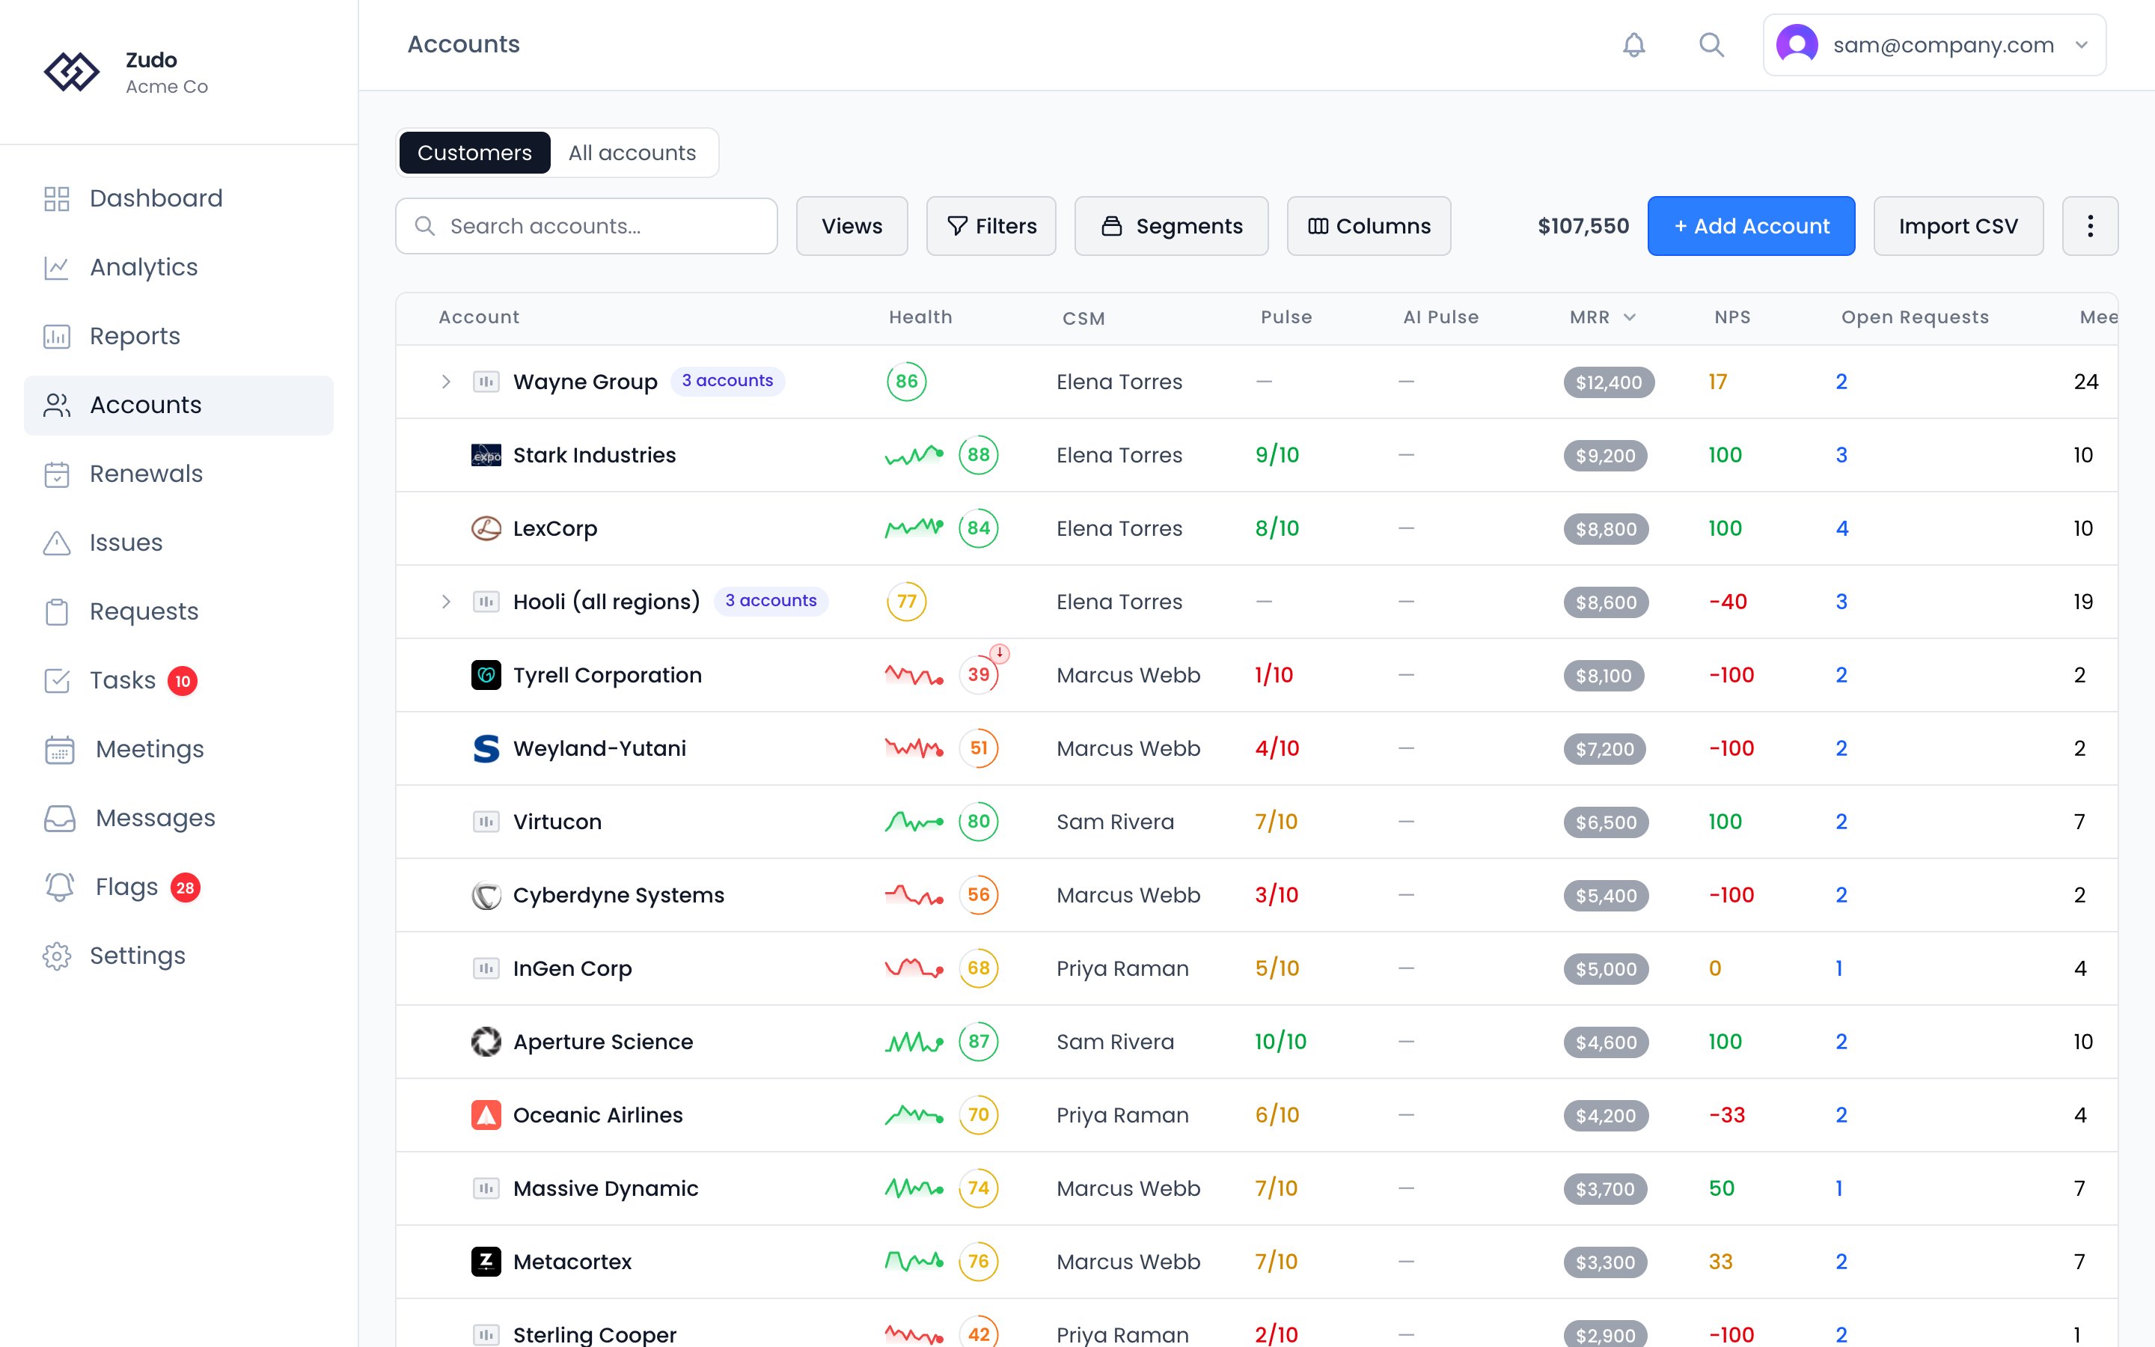
Task: Click the Meetings calendar icon
Action: [x=60, y=749]
